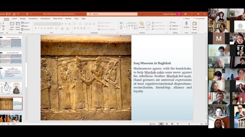Click the Reset slide button
Viewport: 245px width, 137px height.
click(24, 26)
